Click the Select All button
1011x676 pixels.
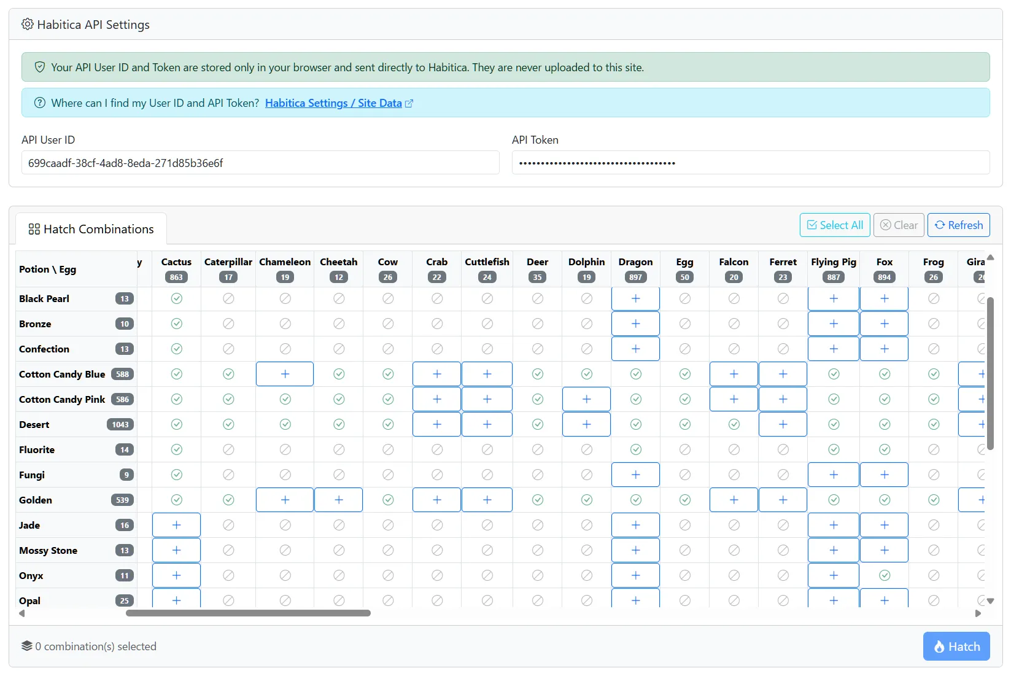click(835, 225)
